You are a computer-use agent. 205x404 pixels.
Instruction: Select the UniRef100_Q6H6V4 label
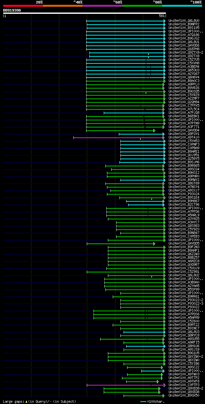(184, 77)
